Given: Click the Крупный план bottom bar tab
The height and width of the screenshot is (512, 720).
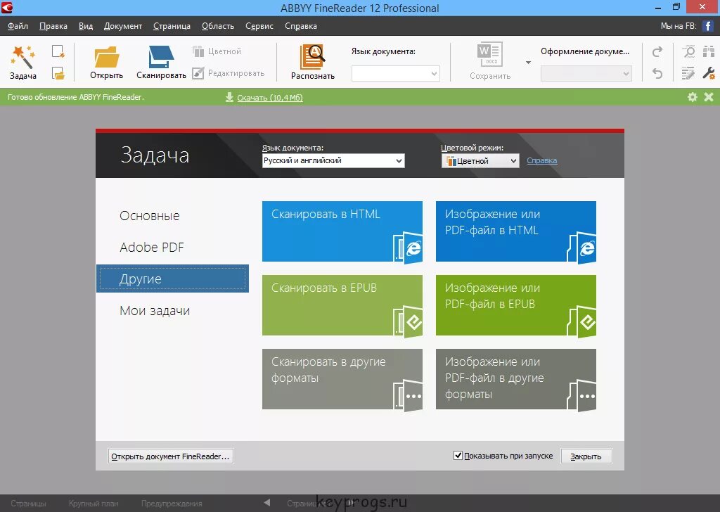Looking at the screenshot, I should [x=94, y=504].
